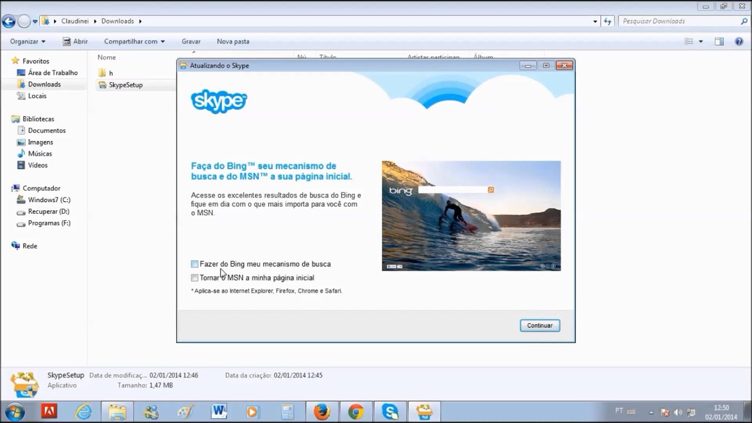The height and width of the screenshot is (423, 752).
Task: Open the Organizar menu
Action: click(x=28, y=42)
